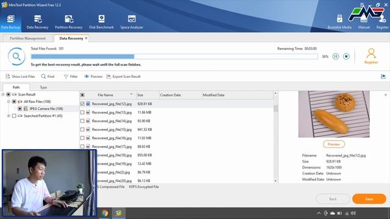Open the volume control in tray

coord(353,213)
